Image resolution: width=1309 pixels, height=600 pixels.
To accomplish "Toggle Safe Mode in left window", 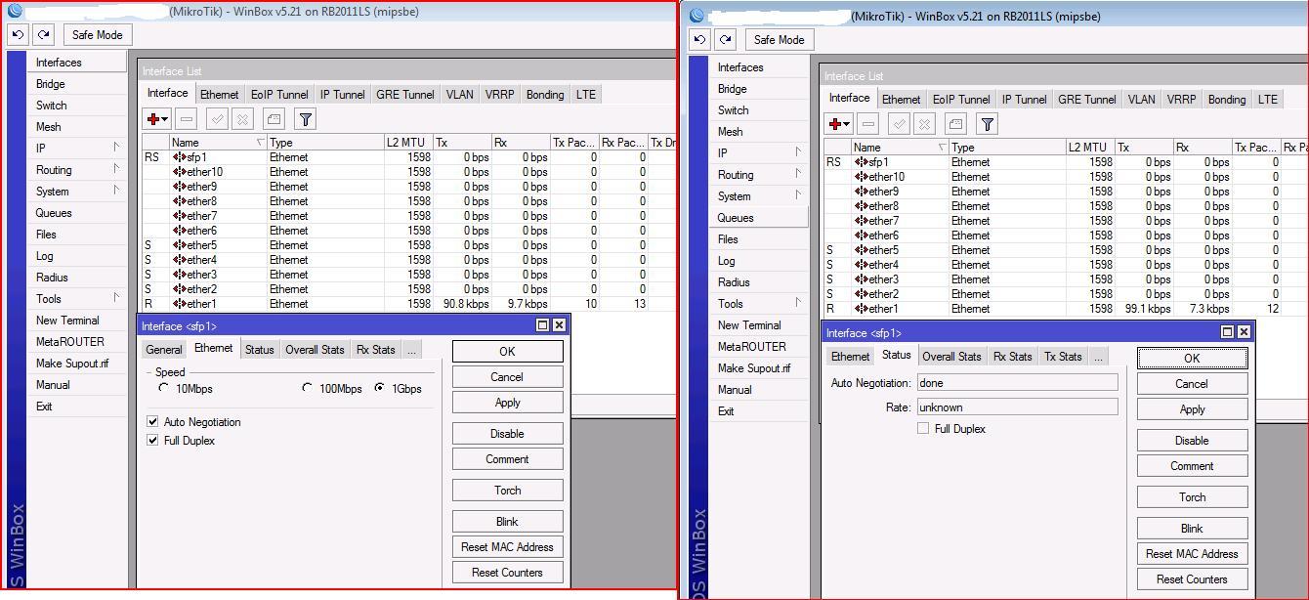I will pos(98,34).
